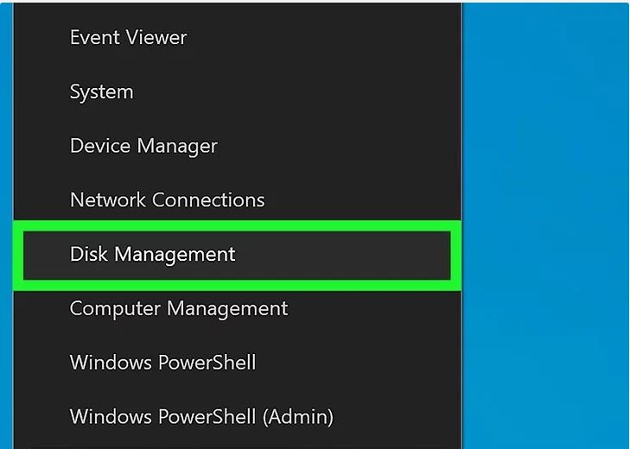Click empty row space right of Disk Management
Image resolution: width=630 pixels, height=449 pixels.
pos(343,255)
